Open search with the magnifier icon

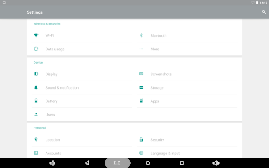pyautogui.click(x=264, y=12)
